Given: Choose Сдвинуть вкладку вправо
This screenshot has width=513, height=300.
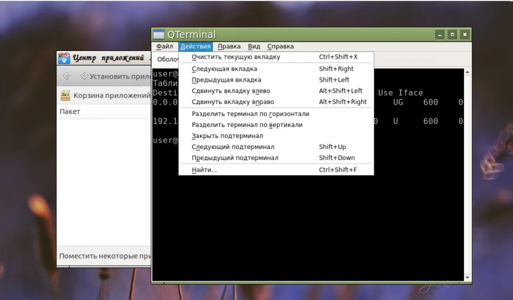Looking at the screenshot, I should (x=276, y=102).
